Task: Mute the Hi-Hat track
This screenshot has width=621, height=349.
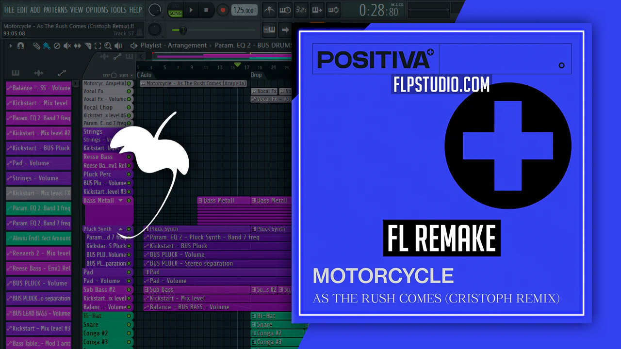Action: pos(129,316)
